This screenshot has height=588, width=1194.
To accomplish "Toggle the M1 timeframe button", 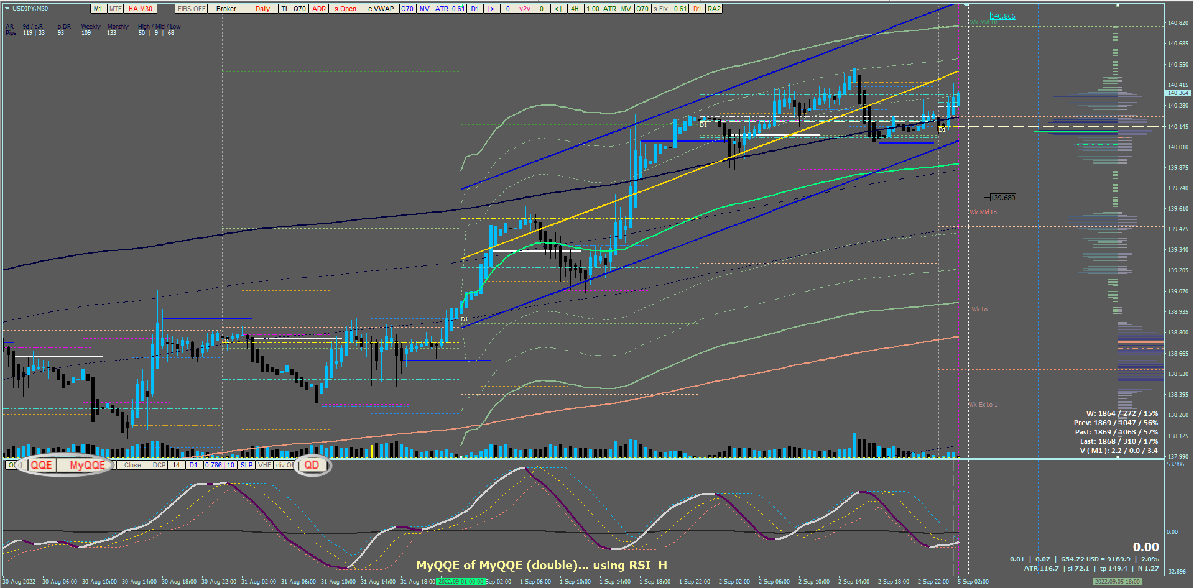I will point(98,9).
